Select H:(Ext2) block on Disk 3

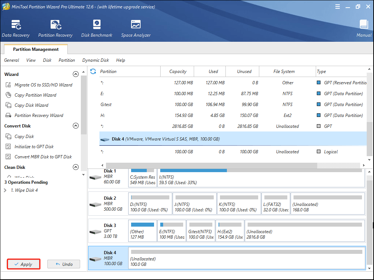[x=230, y=231]
